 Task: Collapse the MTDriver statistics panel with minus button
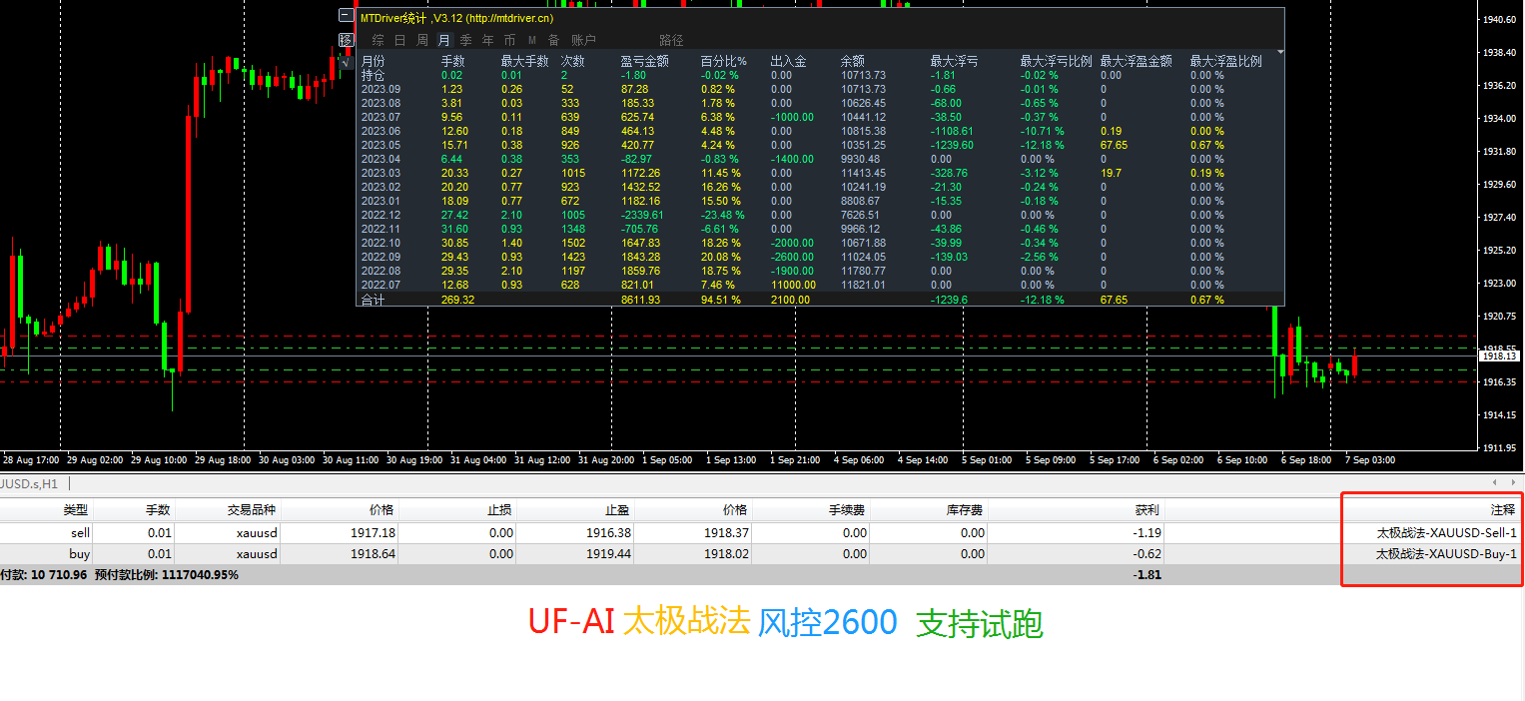tap(346, 16)
